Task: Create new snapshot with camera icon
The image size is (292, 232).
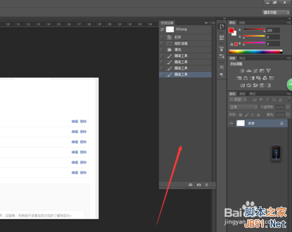Action: click(x=199, y=185)
